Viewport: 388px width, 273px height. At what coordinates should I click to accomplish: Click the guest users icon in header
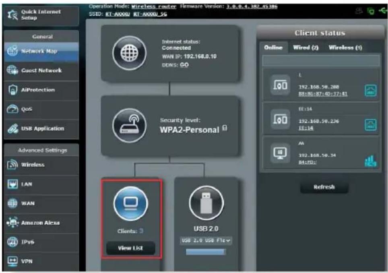pyautogui.click(x=359, y=10)
